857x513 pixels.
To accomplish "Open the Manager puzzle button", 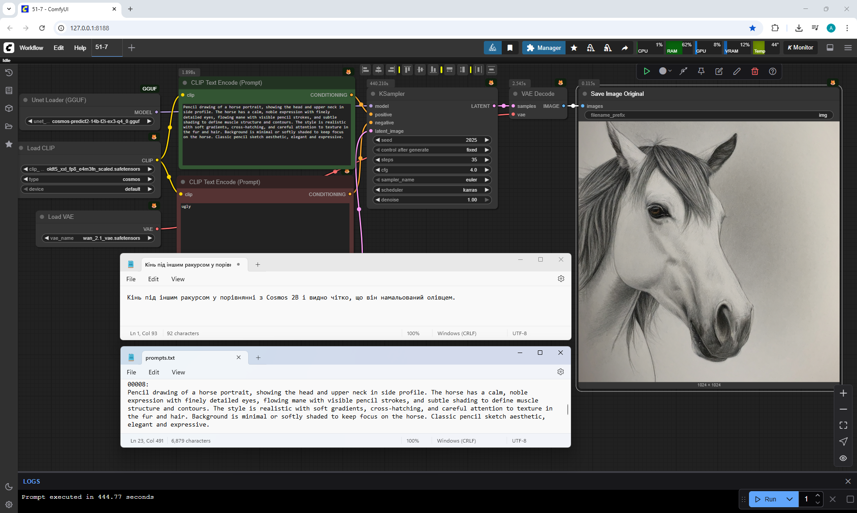I will click(543, 48).
